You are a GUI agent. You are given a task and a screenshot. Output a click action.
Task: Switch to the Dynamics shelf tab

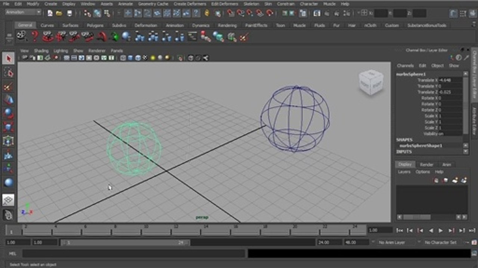pos(201,25)
